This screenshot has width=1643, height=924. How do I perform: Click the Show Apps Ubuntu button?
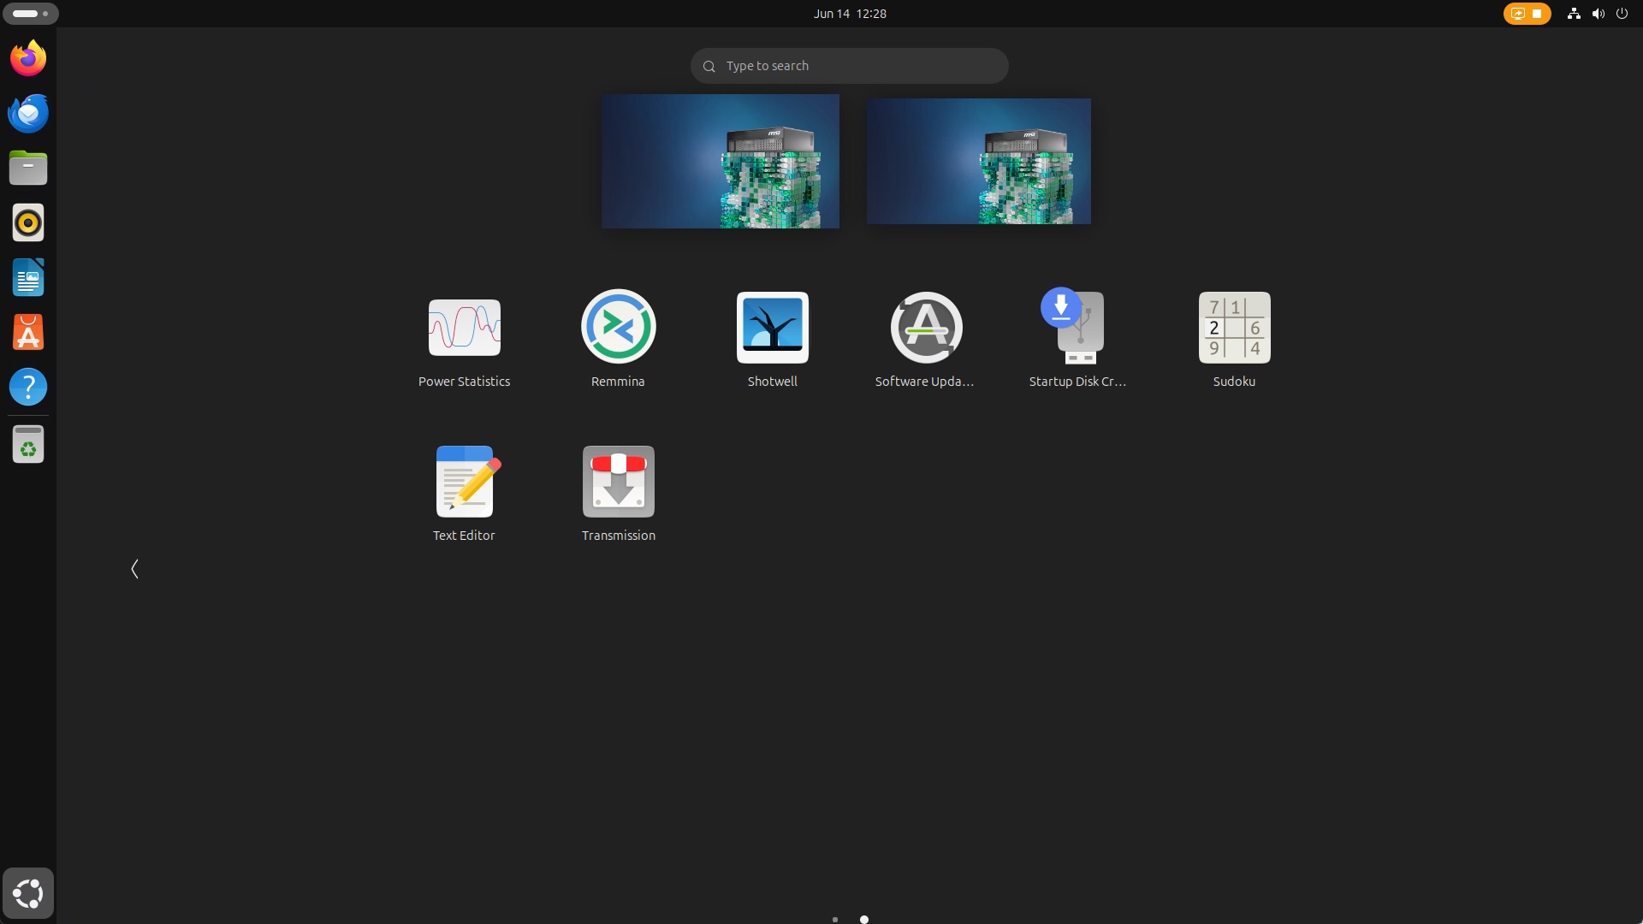point(28,893)
